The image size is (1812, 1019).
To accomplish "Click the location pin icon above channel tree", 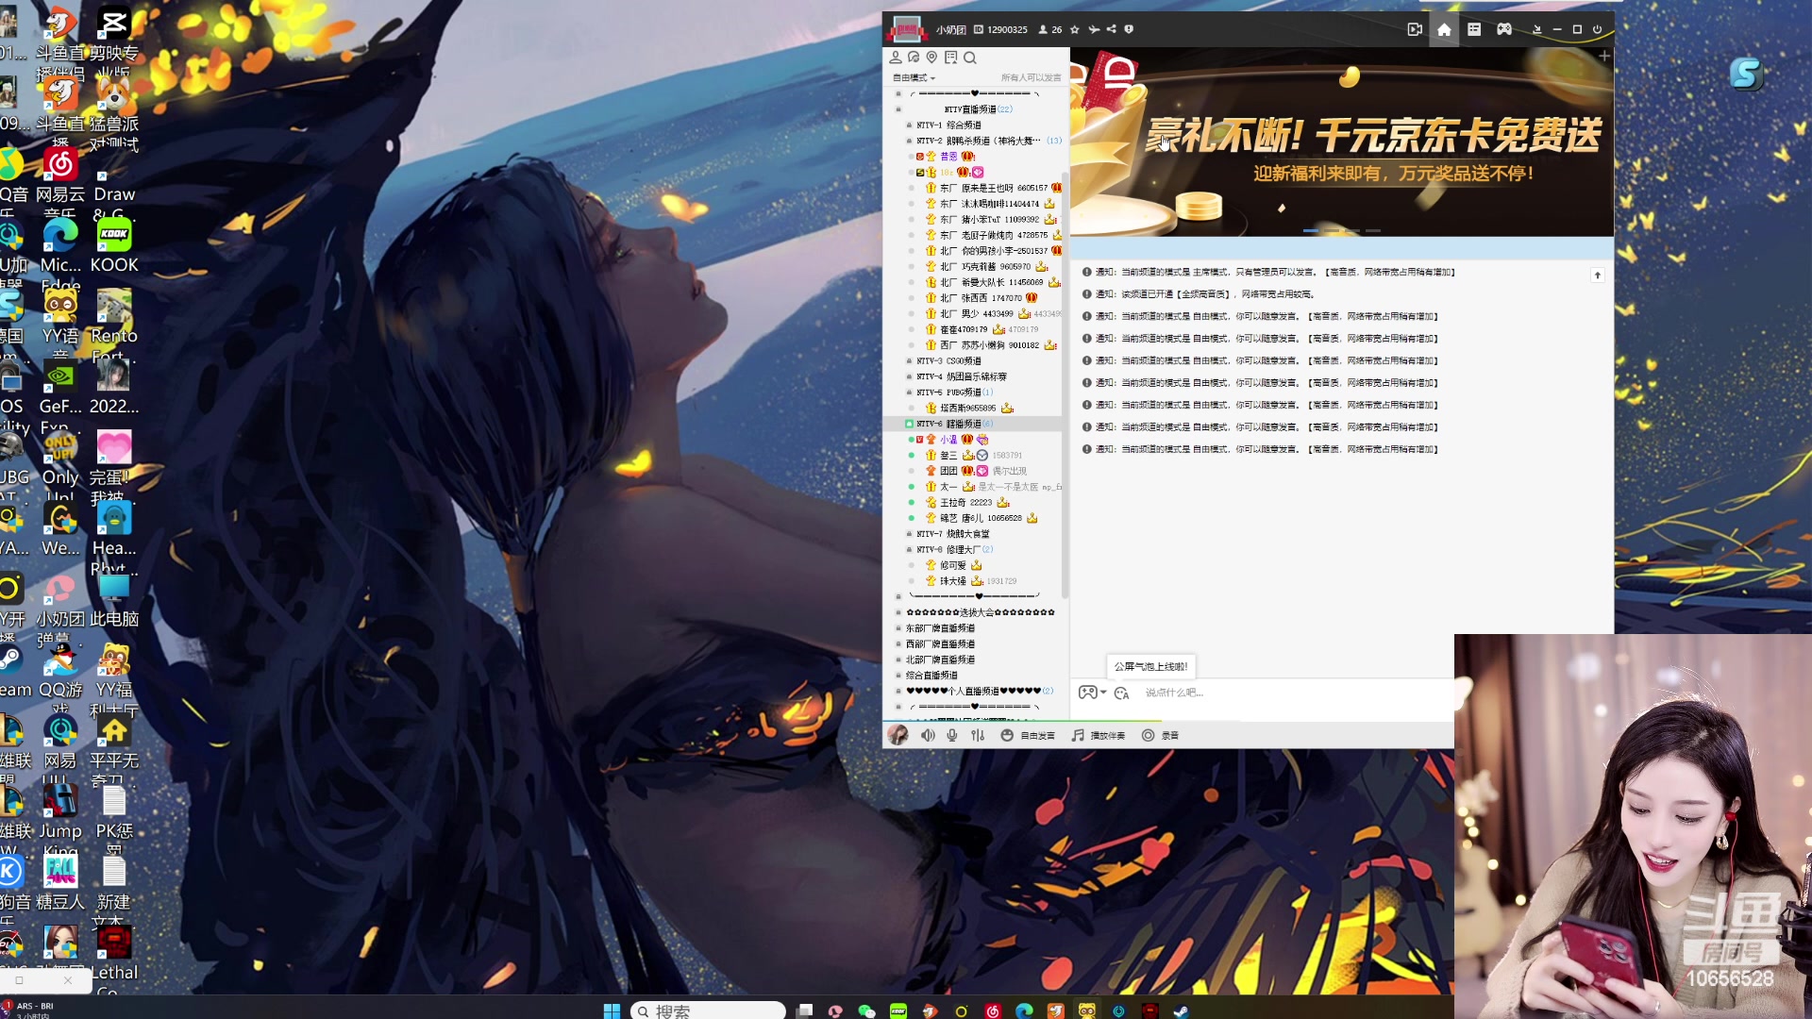I will click(931, 58).
